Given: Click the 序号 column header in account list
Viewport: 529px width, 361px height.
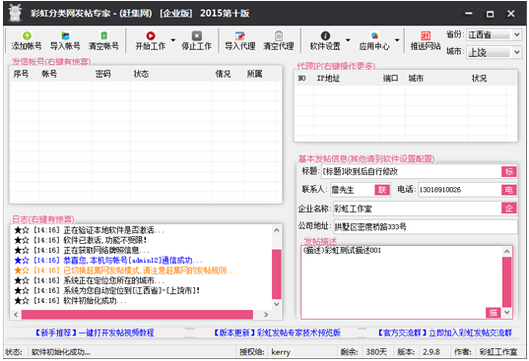Looking at the screenshot, I should click(21, 74).
